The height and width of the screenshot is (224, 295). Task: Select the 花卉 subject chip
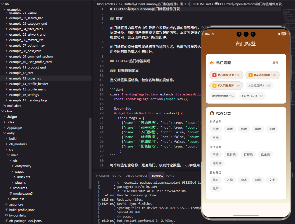pos(215,180)
